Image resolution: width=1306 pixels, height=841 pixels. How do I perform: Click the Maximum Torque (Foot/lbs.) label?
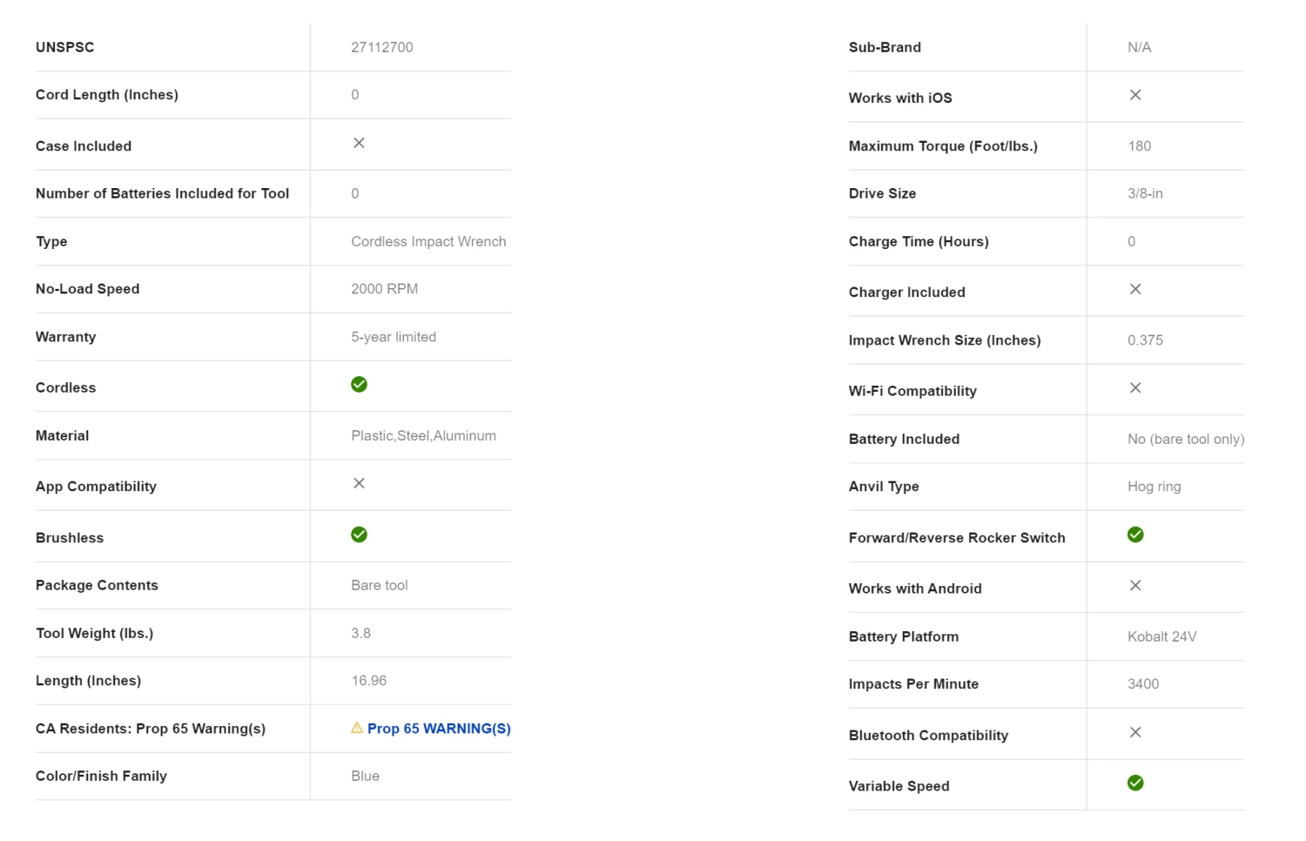click(943, 146)
